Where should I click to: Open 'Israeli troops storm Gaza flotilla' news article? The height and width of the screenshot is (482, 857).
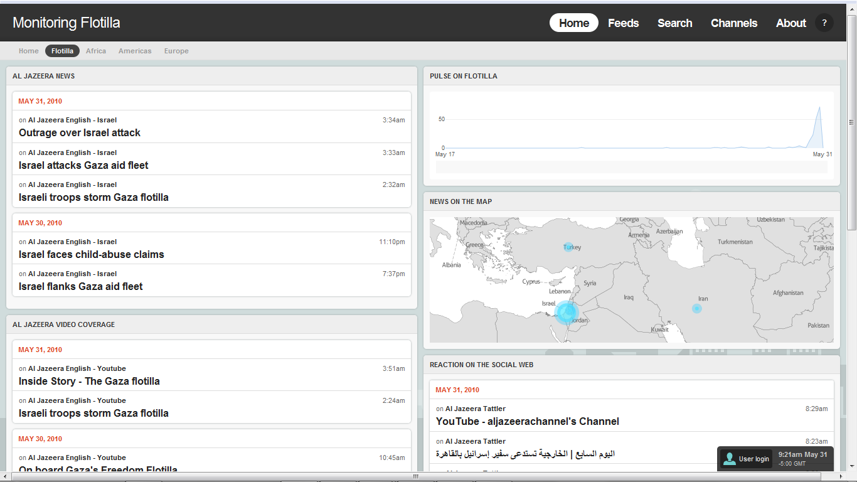93,197
